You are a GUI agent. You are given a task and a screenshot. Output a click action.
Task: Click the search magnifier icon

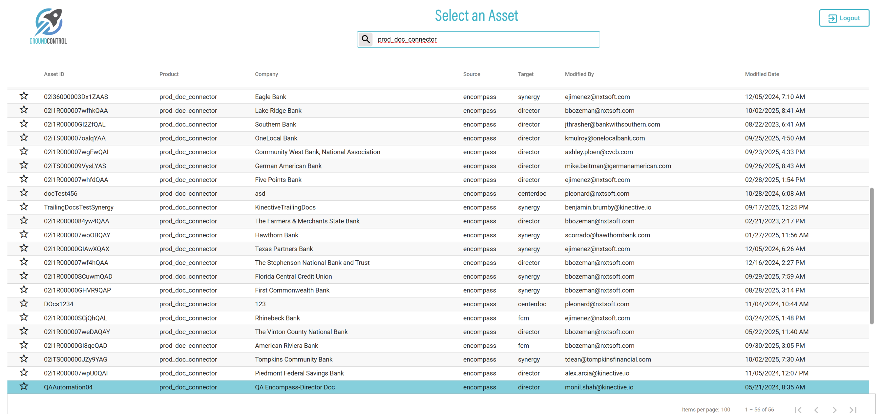[365, 39]
